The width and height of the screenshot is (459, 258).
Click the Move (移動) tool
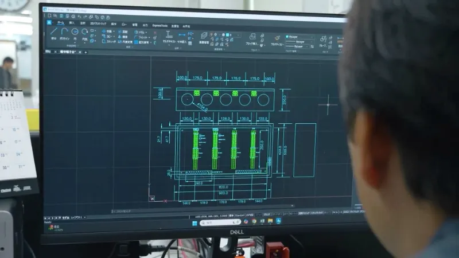pos(108,32)
